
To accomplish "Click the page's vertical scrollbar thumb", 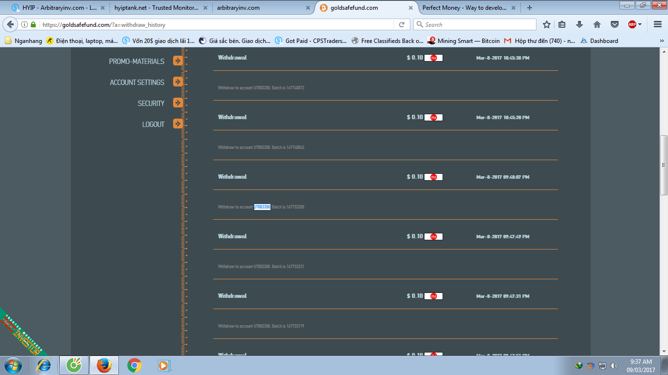I will tap(664, 165).
